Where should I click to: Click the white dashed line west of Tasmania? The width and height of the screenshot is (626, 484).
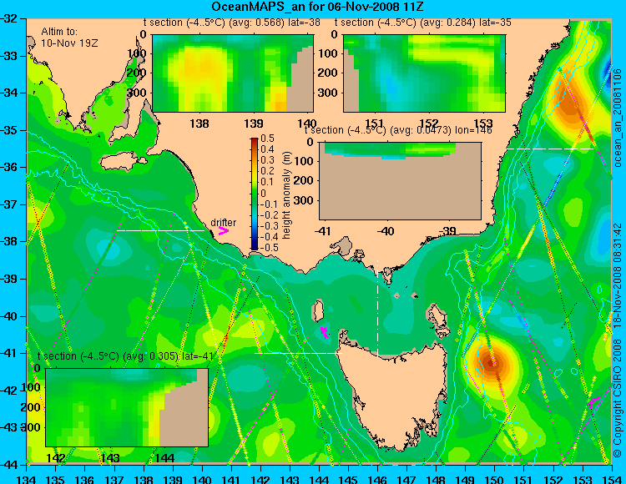coord(298,353)
